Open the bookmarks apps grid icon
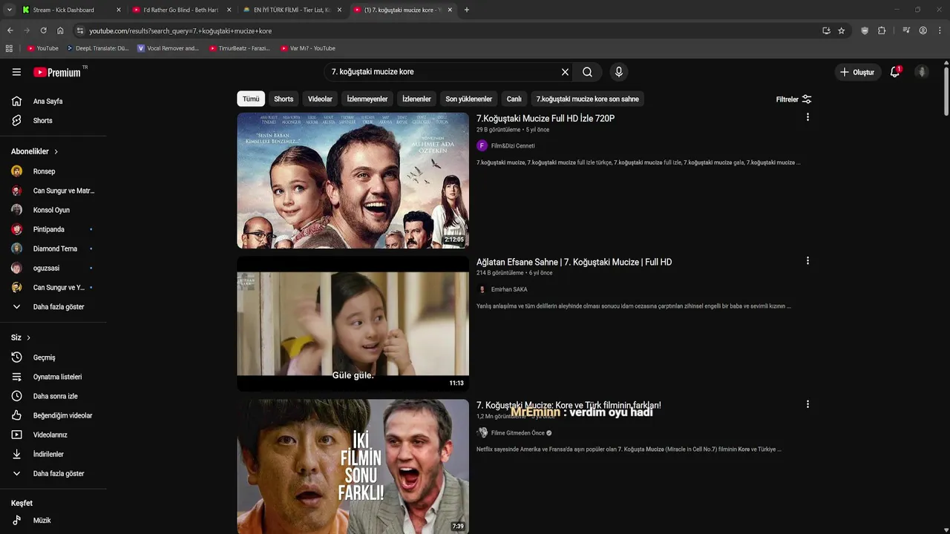The width and height of the screenshot is (950, 534). point(9,48)
